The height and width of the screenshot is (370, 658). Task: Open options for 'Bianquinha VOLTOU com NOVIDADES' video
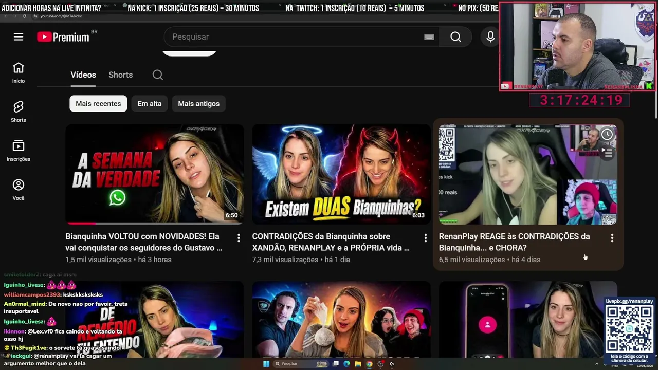click(x=239, y=238)
